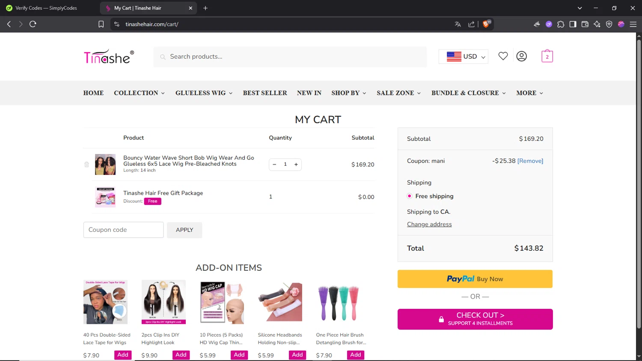The width and height of the screenshot is (642, 361).
Task: Open the shopping cart bag icon
Action: click(x=547, y=56)
